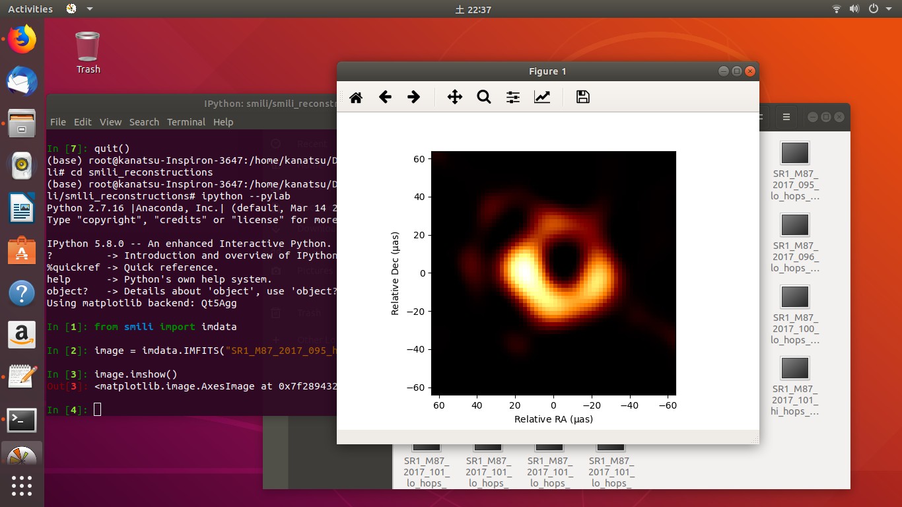Screen dimensions: 902x507
Task: Open LibreOffice Writer from the dock
Action: click(x=22, y=208)
